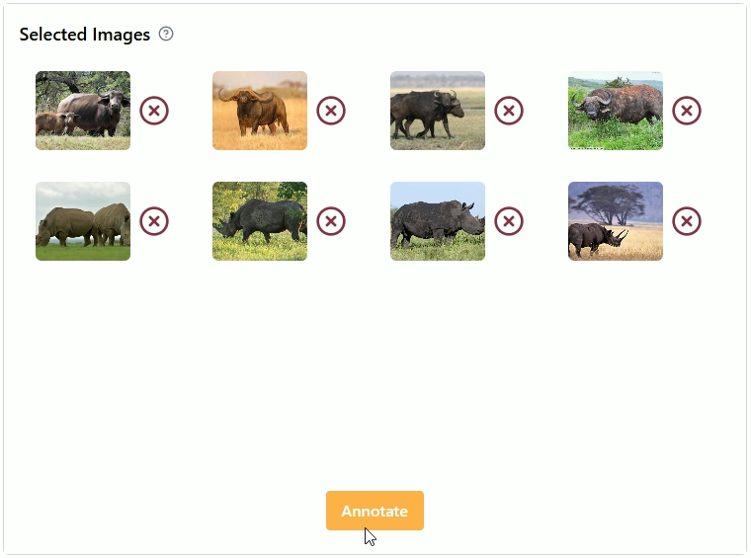Remove the rhino near acacia tree image
This screenshot has width=751, height=558.
pyautogui.click(x=687, y=221)
